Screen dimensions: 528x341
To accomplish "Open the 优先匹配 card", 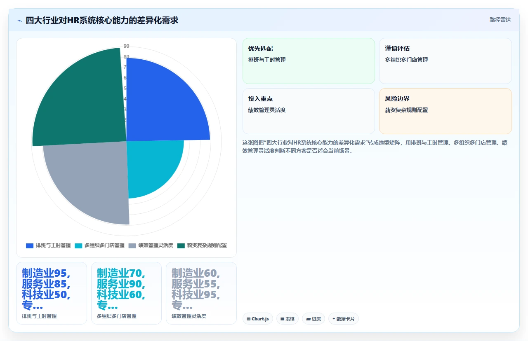I will click(309, 61).
